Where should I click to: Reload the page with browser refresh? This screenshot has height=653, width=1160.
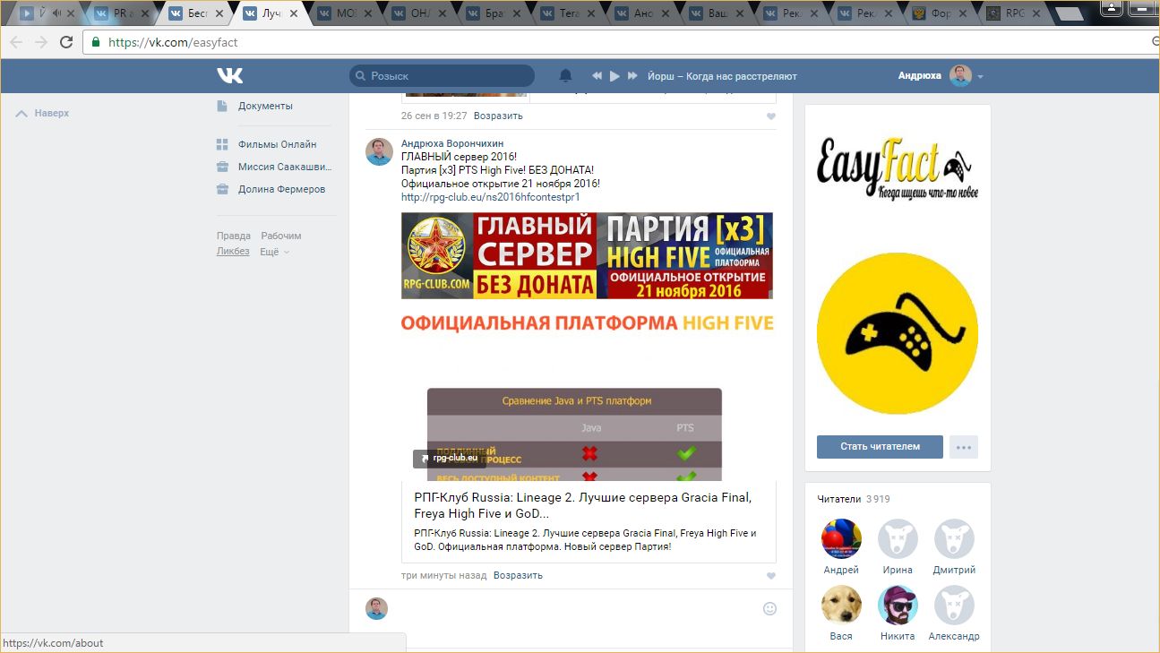pos(66,42)
